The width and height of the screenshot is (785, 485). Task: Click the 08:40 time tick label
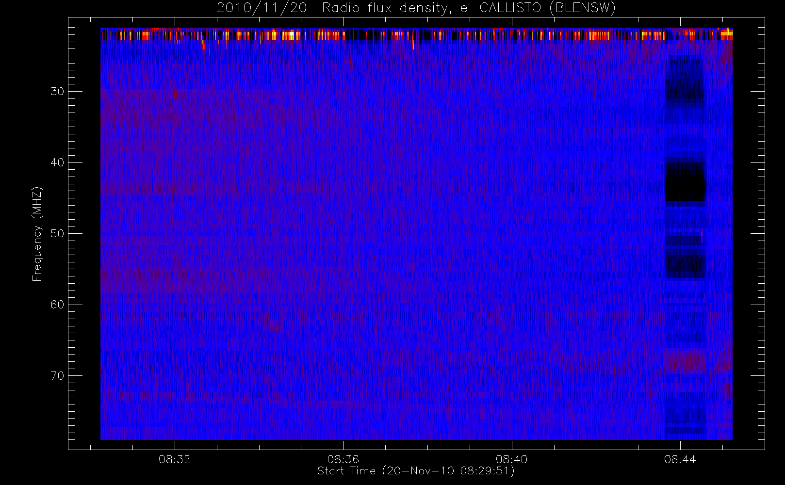[x=511, y=459]
